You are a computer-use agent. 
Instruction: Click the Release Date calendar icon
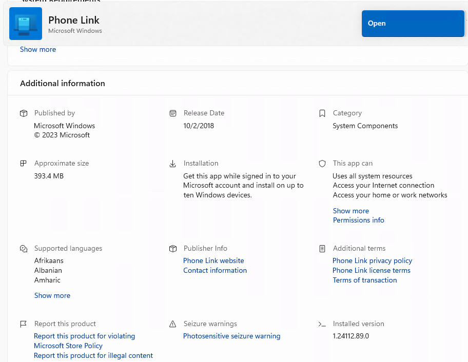(173, 113)
